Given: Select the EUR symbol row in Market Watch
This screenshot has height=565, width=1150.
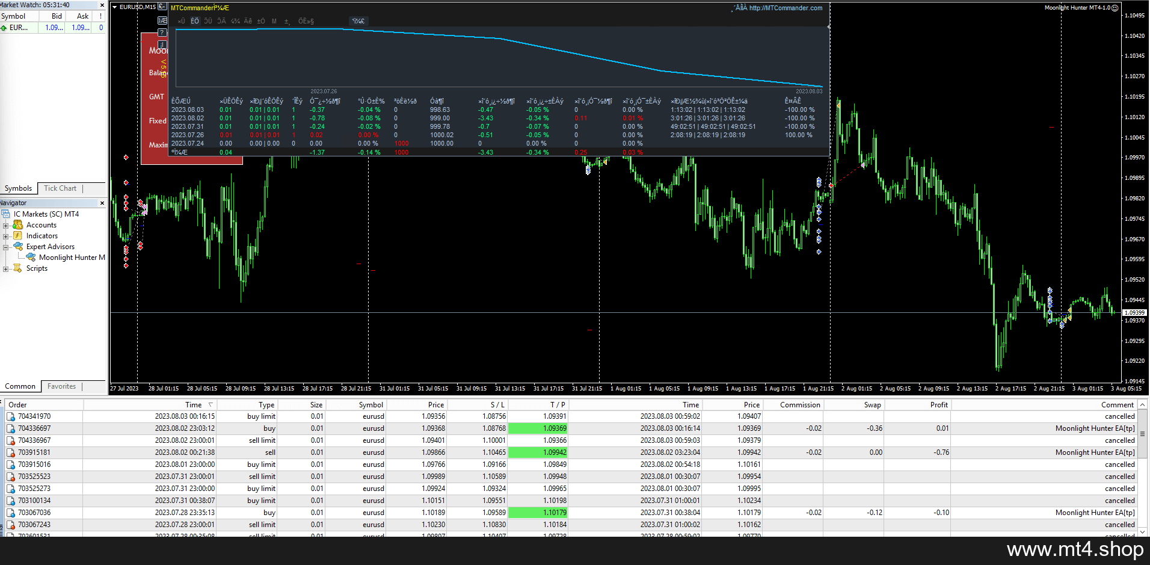Looking at the screenshot, I should [53, 28].
